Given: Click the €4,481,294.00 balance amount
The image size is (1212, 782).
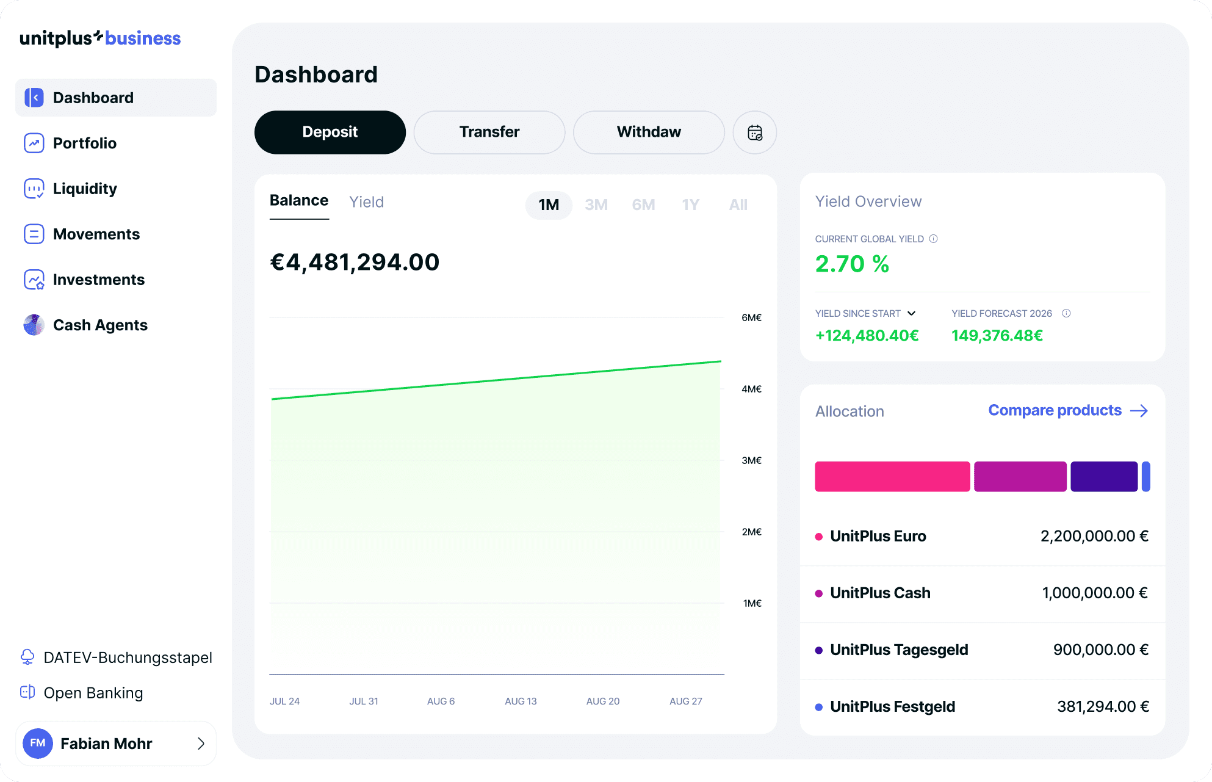Looking at the screenshot, I should click(x=355, y=262).
